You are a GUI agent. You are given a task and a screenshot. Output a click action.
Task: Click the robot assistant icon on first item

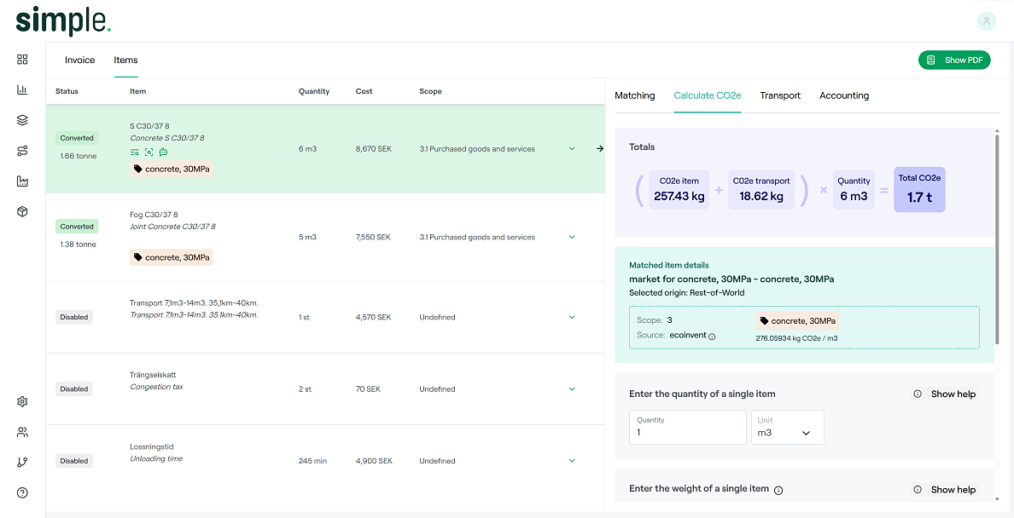tap(162, 152)
